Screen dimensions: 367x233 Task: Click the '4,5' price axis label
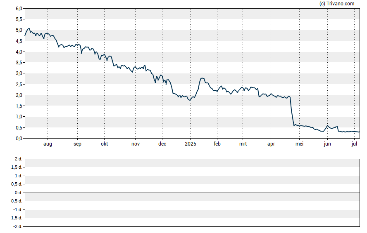(x=19, y=41)
